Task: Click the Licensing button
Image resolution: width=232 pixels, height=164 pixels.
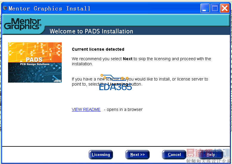Action: [101, 154]
